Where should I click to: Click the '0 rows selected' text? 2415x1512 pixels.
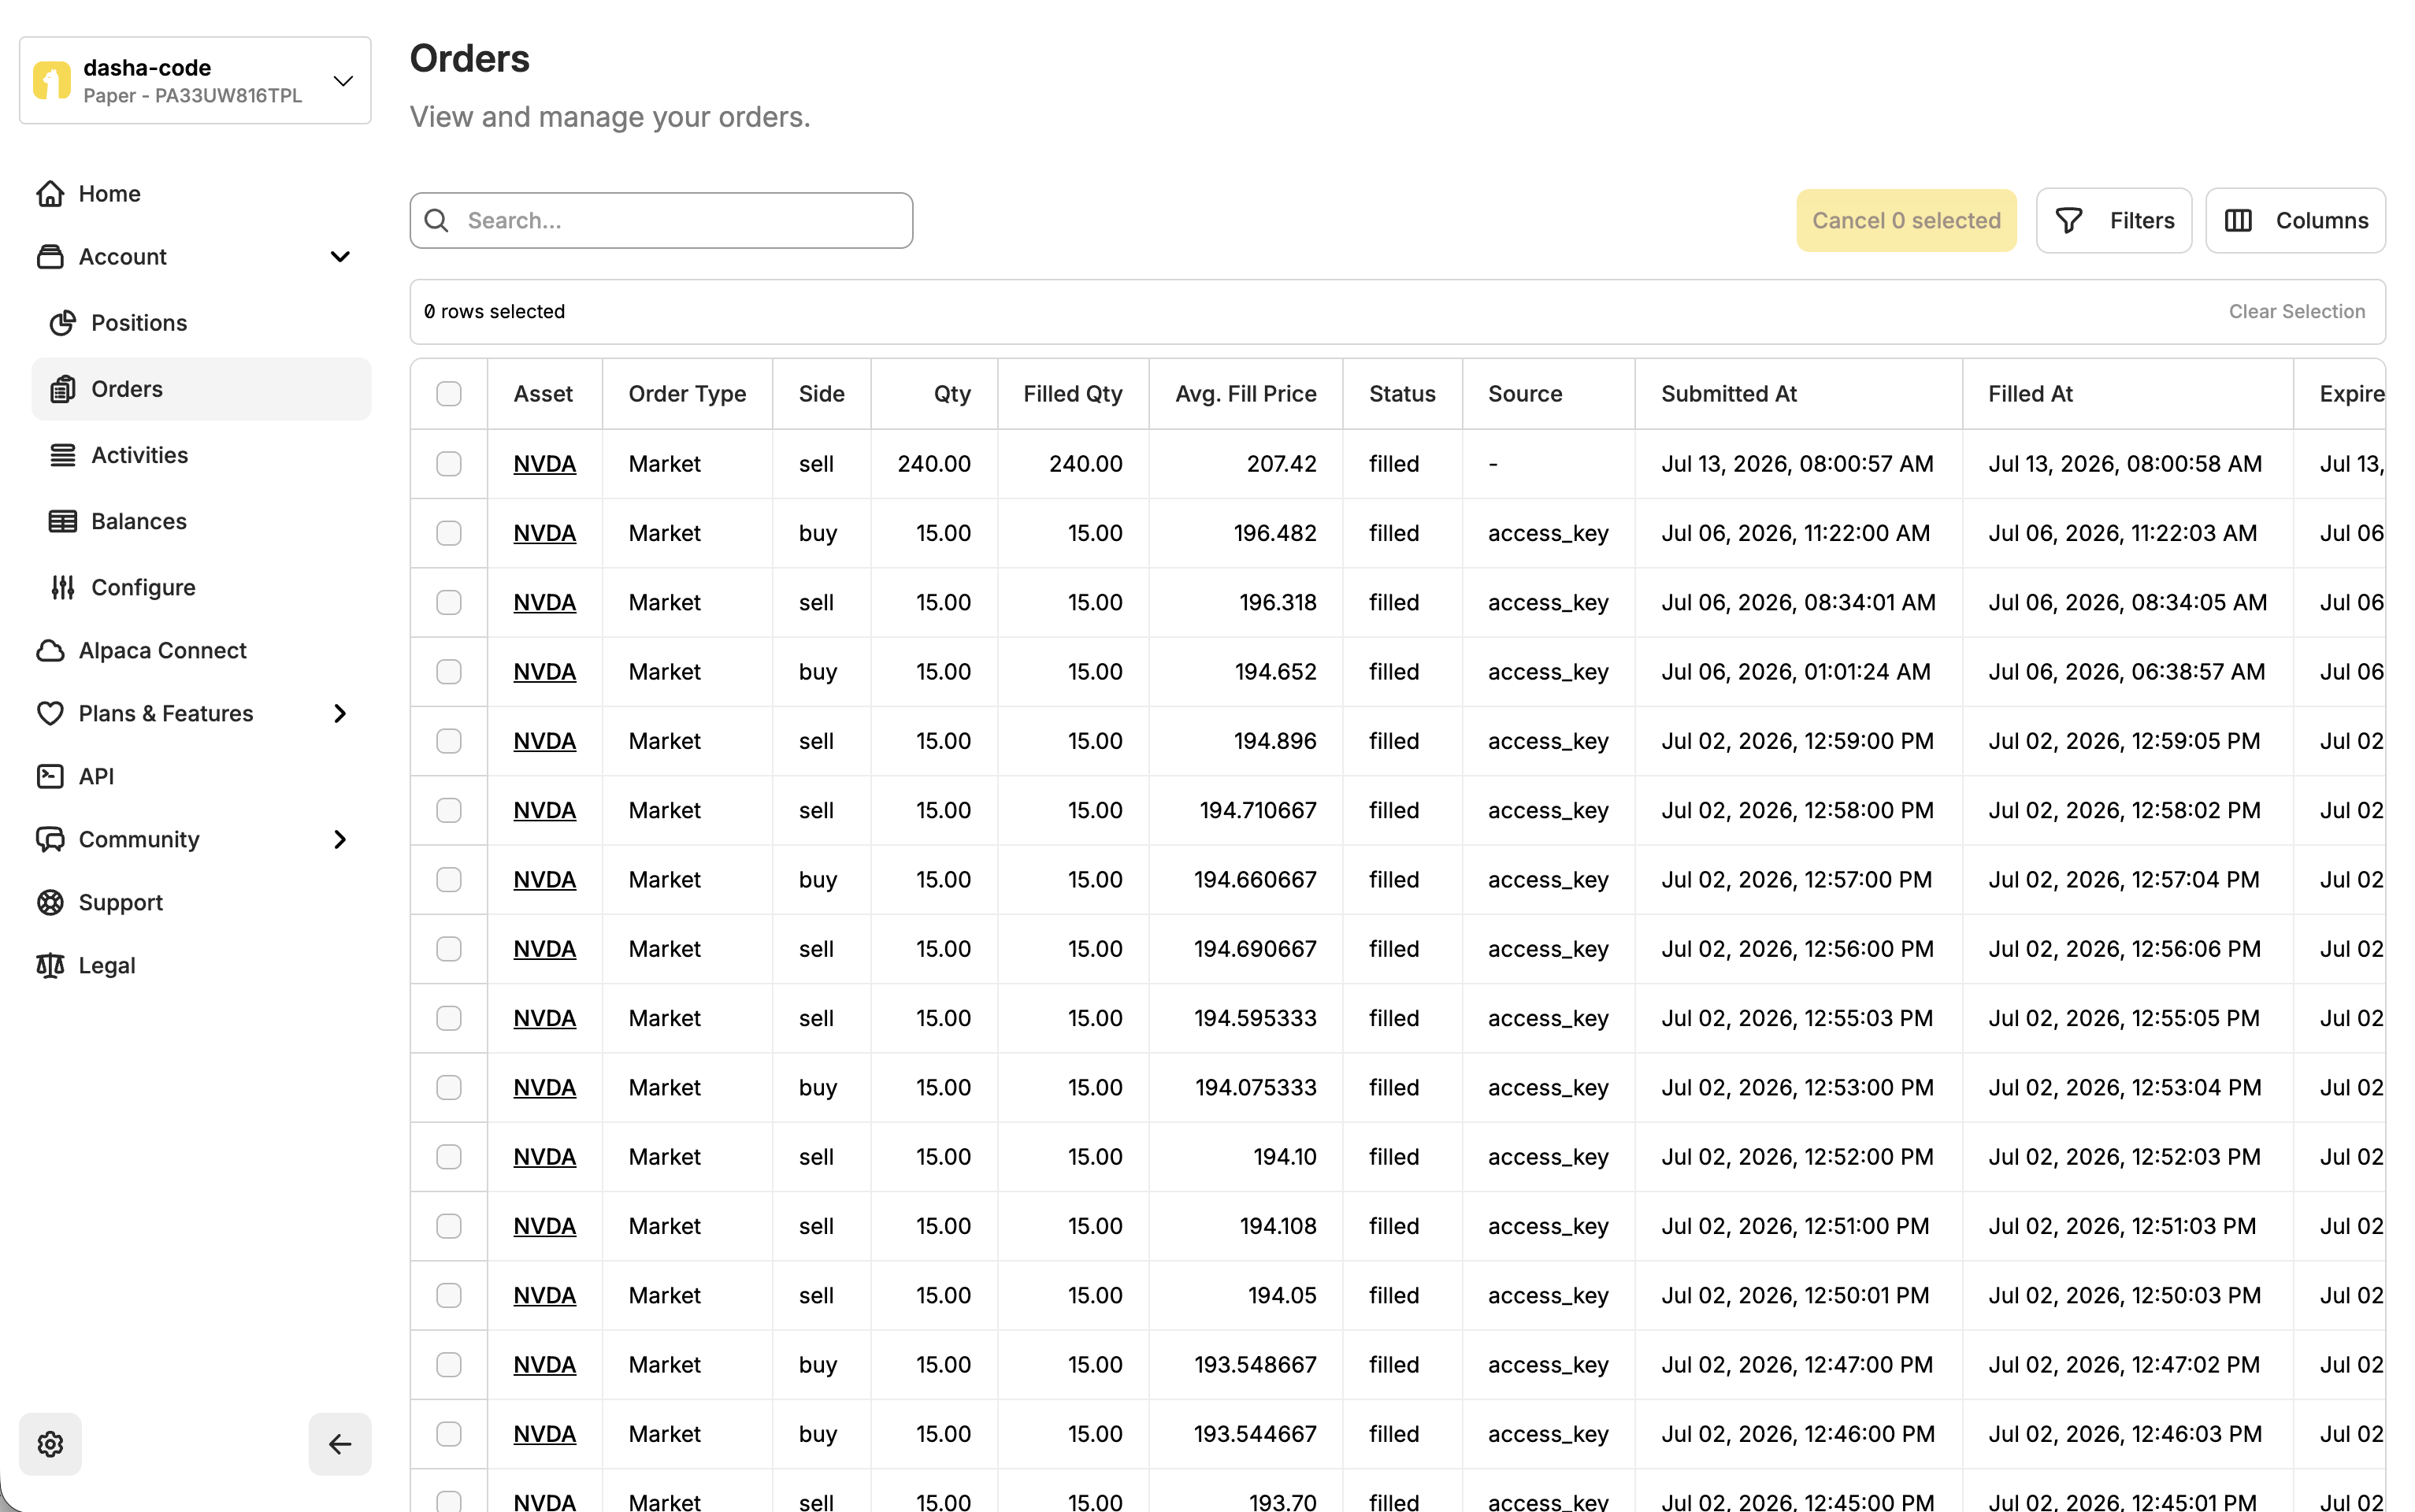494,311
